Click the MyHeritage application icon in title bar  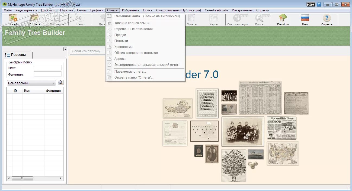coord(5,4)
